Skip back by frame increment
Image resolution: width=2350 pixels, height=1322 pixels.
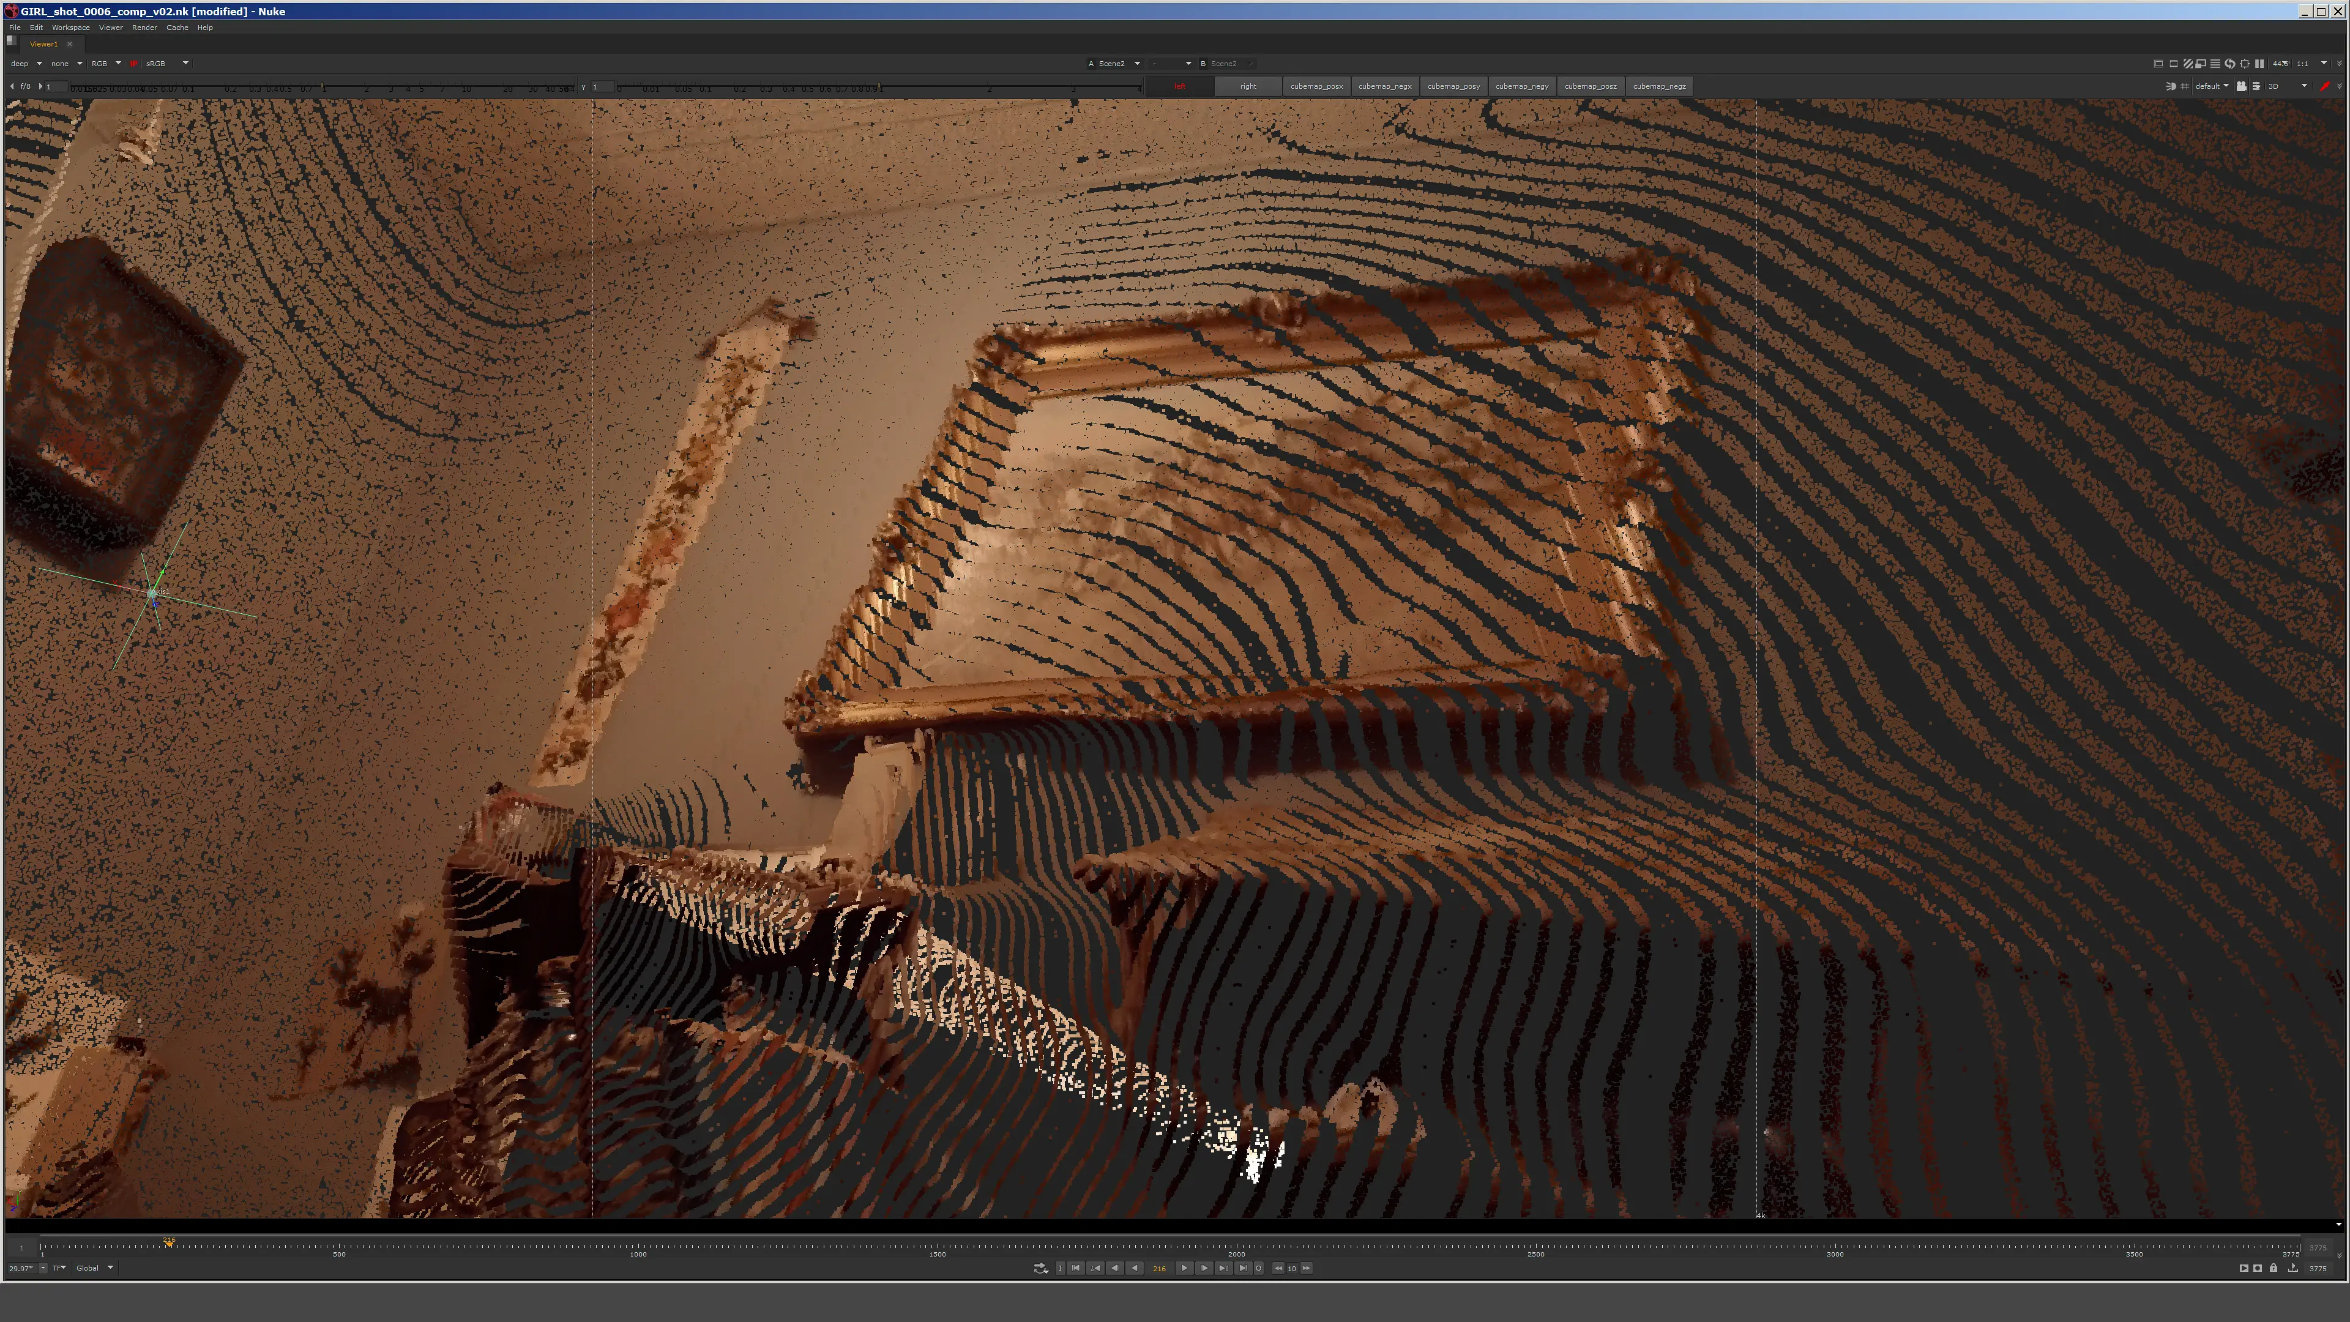click(x=1278, y=1268)
